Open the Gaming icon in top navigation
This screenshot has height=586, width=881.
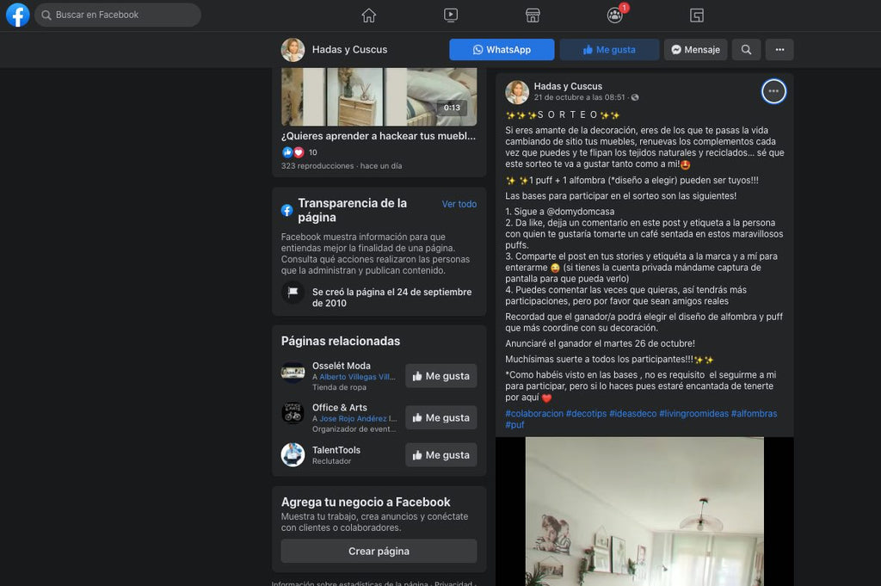(696, 15)
